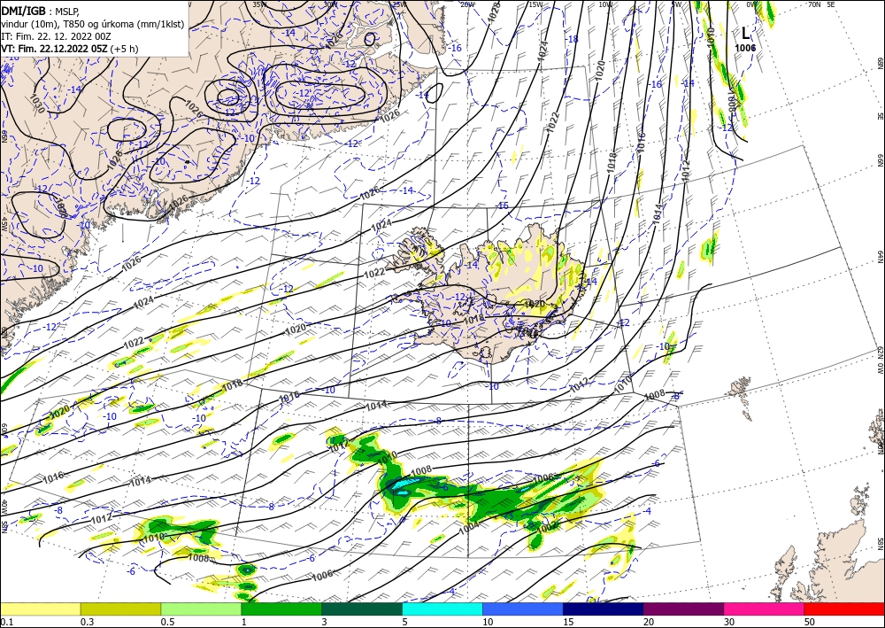885x628 pixels.
Task: Click the 'vindur (10m), T850 og úrkoma' line
Action: point(93,23)
